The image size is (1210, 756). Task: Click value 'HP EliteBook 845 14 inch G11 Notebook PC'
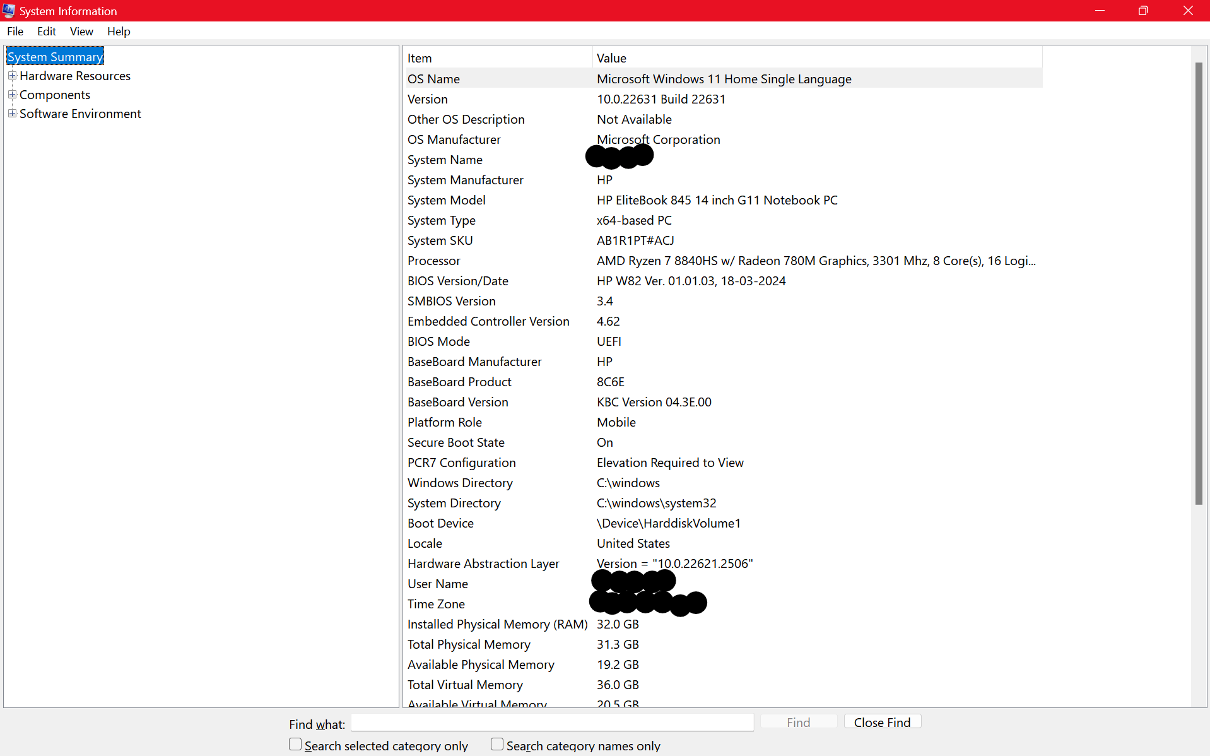[717, 200]
